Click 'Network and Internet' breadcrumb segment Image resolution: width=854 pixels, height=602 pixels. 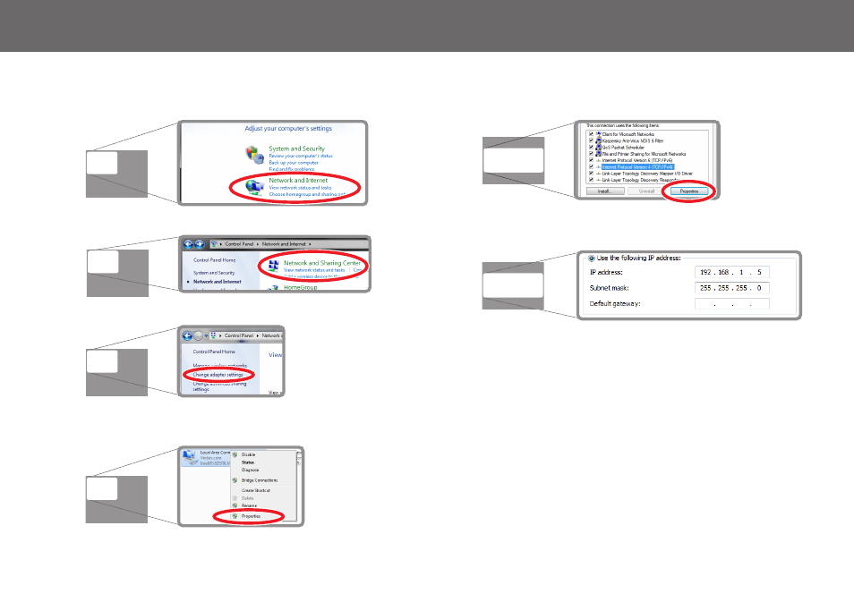point(284,244)
